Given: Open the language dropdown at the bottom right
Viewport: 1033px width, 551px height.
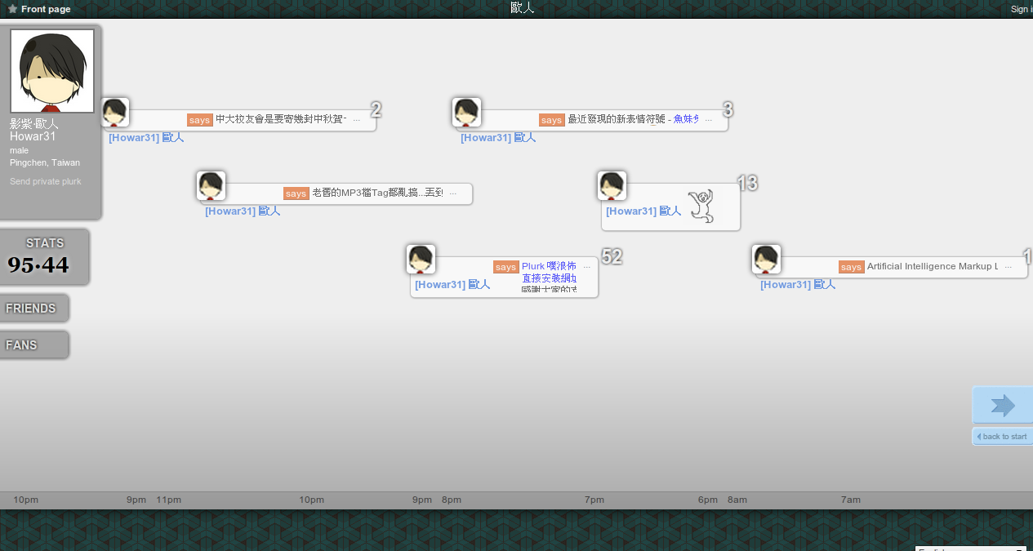Looking at the screenshot, I should 970,549.
